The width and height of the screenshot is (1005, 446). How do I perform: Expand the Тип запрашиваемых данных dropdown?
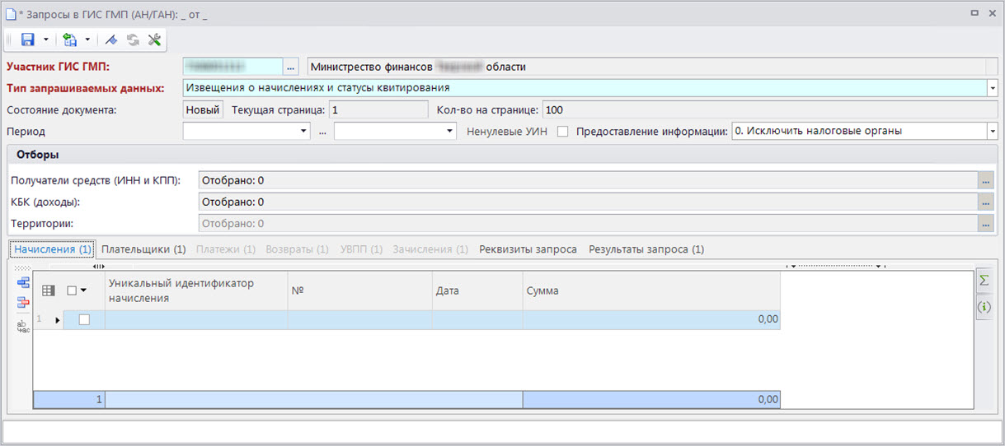993,88
